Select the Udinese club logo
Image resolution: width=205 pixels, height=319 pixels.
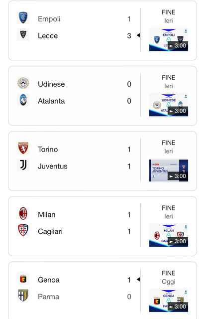click(23, 83)
